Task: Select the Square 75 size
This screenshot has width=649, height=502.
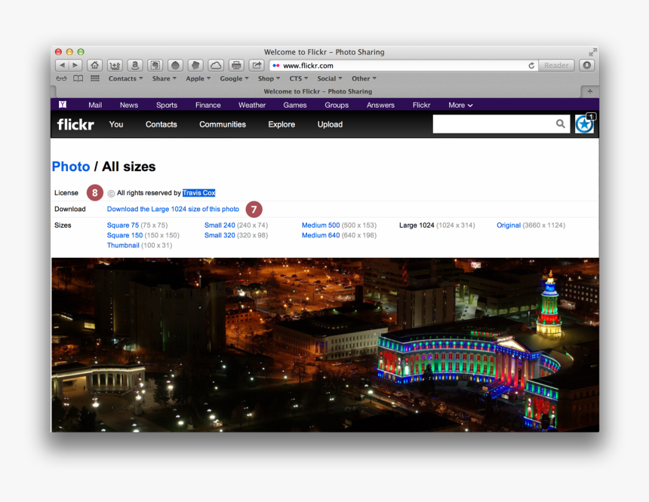Action: tap(123, 225)
